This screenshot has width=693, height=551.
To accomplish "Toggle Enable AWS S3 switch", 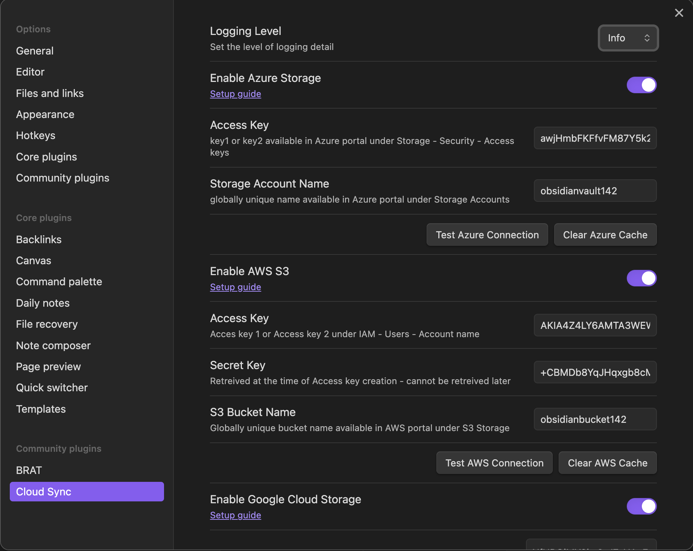I will pos(641,278).
